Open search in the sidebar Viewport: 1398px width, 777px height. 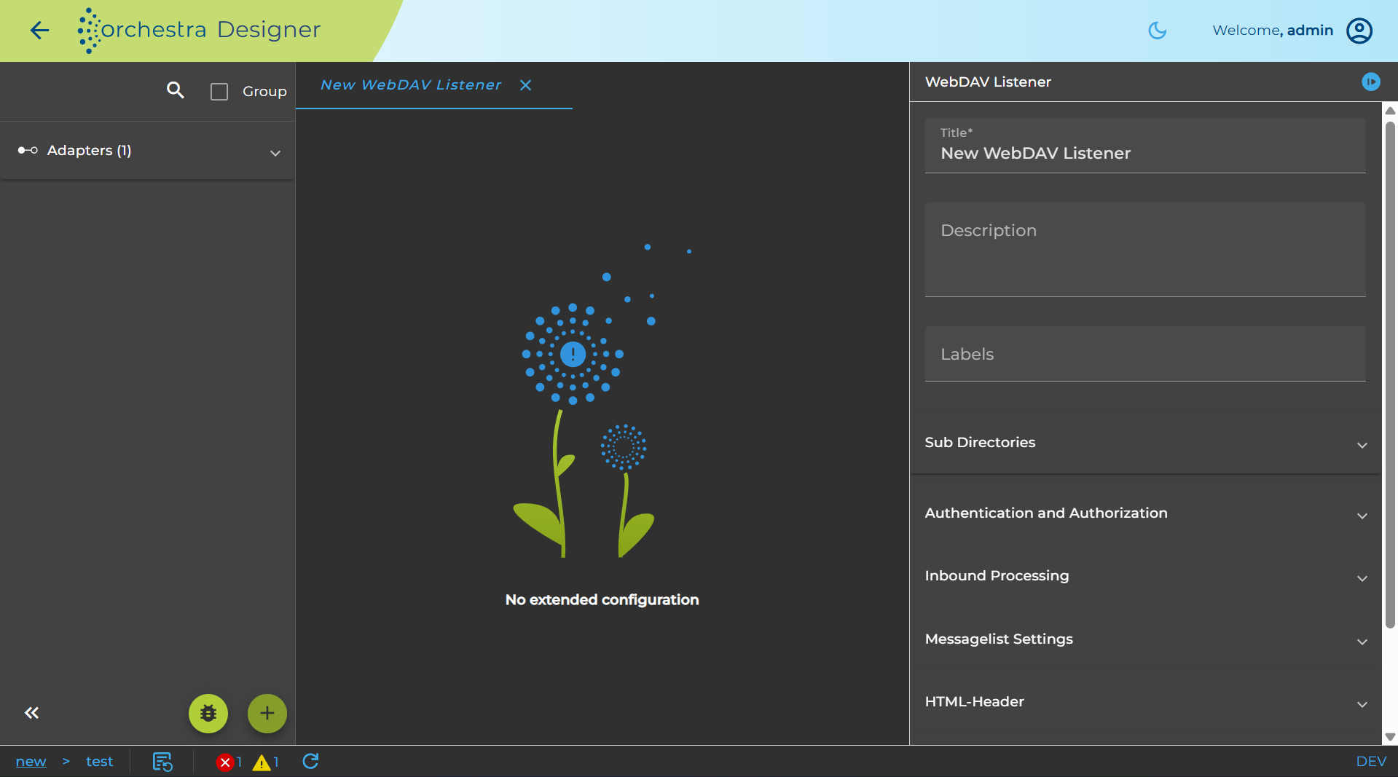click(175, 90)
